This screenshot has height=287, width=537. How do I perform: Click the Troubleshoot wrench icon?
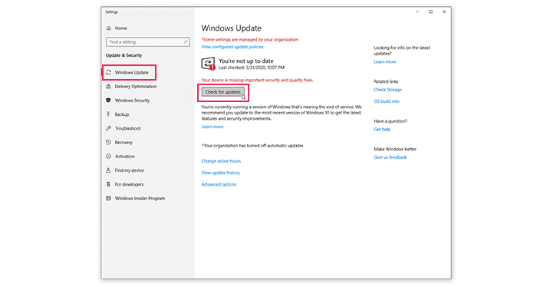pyautogui.click(x=109, y=128)
